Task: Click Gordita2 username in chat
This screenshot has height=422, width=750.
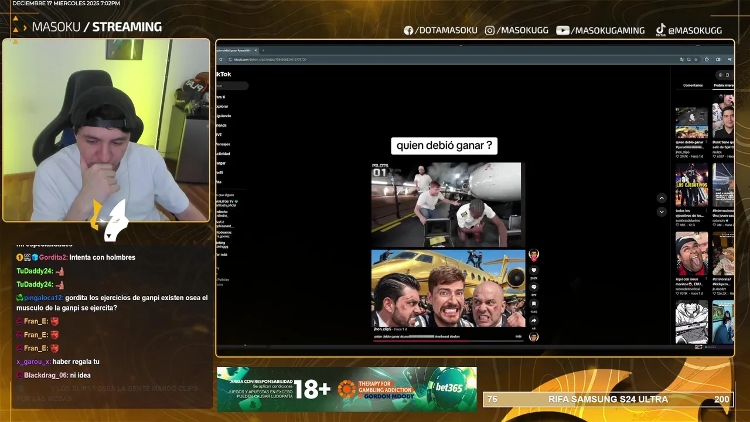Action: point(53,257)
